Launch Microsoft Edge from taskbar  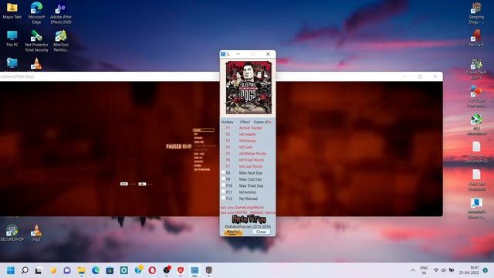tap(96, 270)
